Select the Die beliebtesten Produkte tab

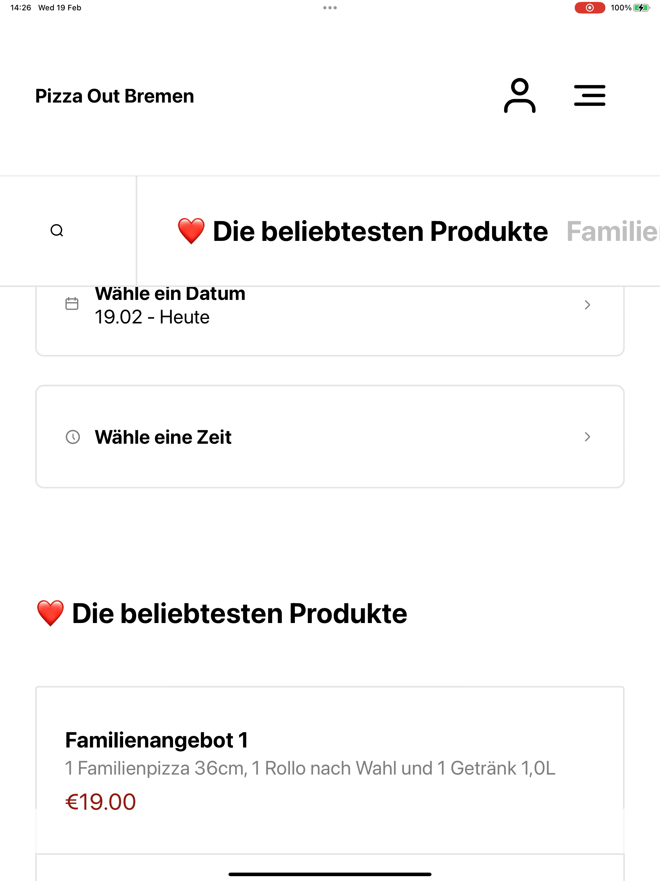[x=362, y=232]
